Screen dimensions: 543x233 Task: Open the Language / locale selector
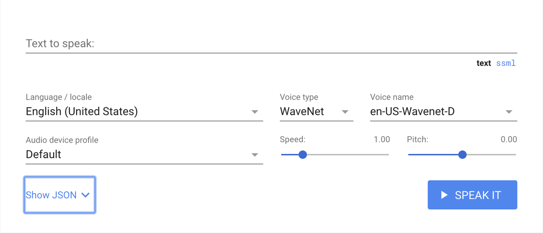click(116, 112)
